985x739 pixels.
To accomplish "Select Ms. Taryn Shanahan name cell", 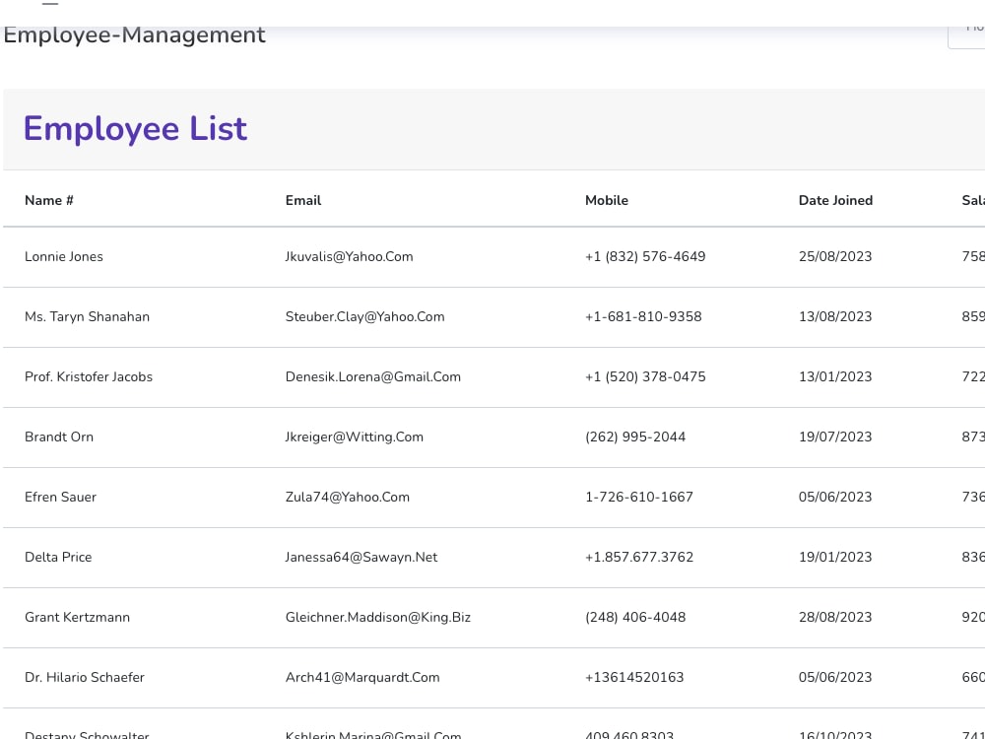I will tap(88, 316).
